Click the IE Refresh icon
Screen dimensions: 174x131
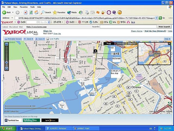point(31,12)
